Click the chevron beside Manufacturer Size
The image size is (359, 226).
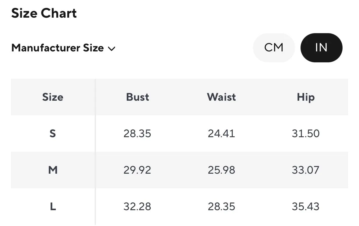tap(111, 49)
